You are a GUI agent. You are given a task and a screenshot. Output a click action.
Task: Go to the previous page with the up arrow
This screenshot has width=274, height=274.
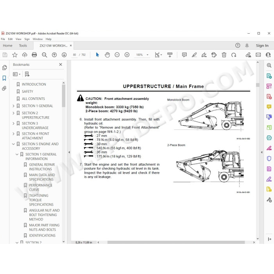coord(54,55)
